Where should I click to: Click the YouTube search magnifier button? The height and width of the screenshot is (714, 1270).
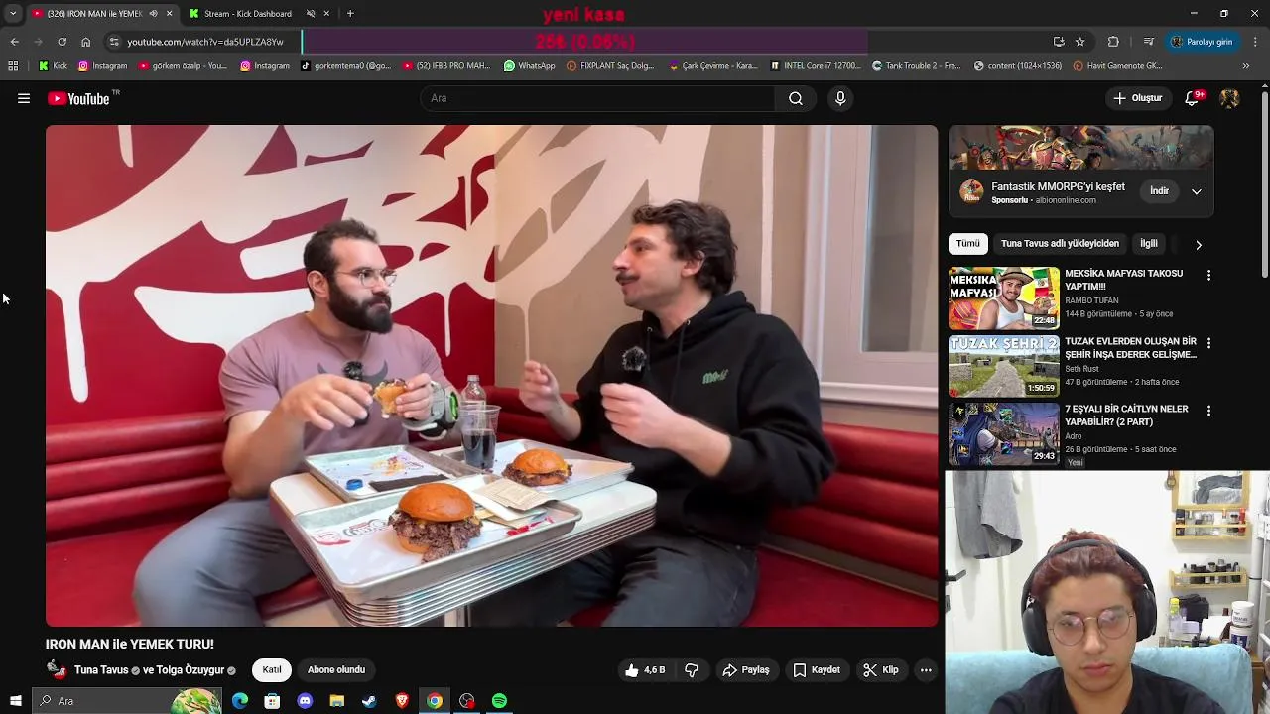pos(796,98)
